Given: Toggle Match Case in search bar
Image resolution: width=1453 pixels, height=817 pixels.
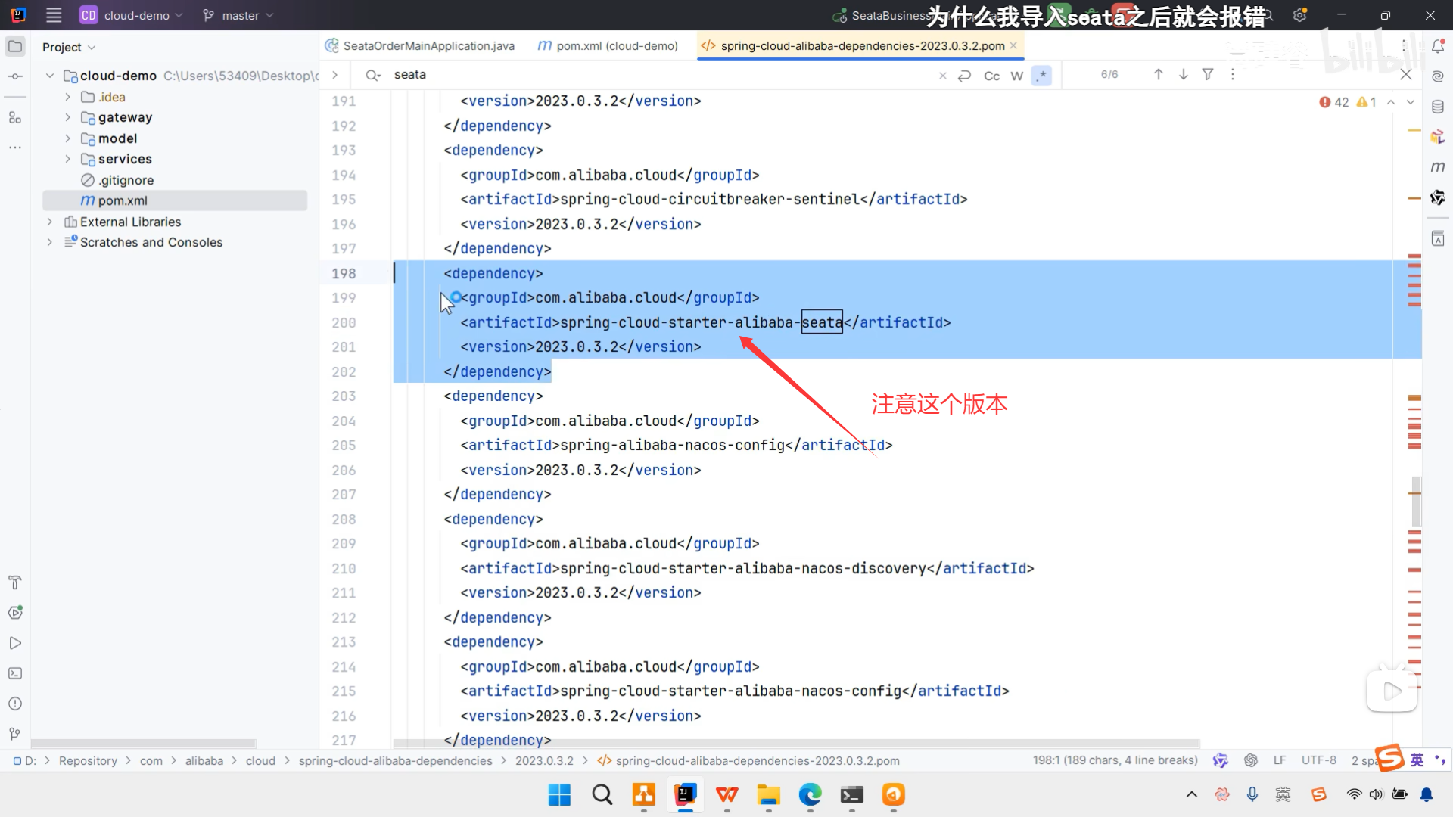Looking at the screenshot, I should [x=991, y=75].
